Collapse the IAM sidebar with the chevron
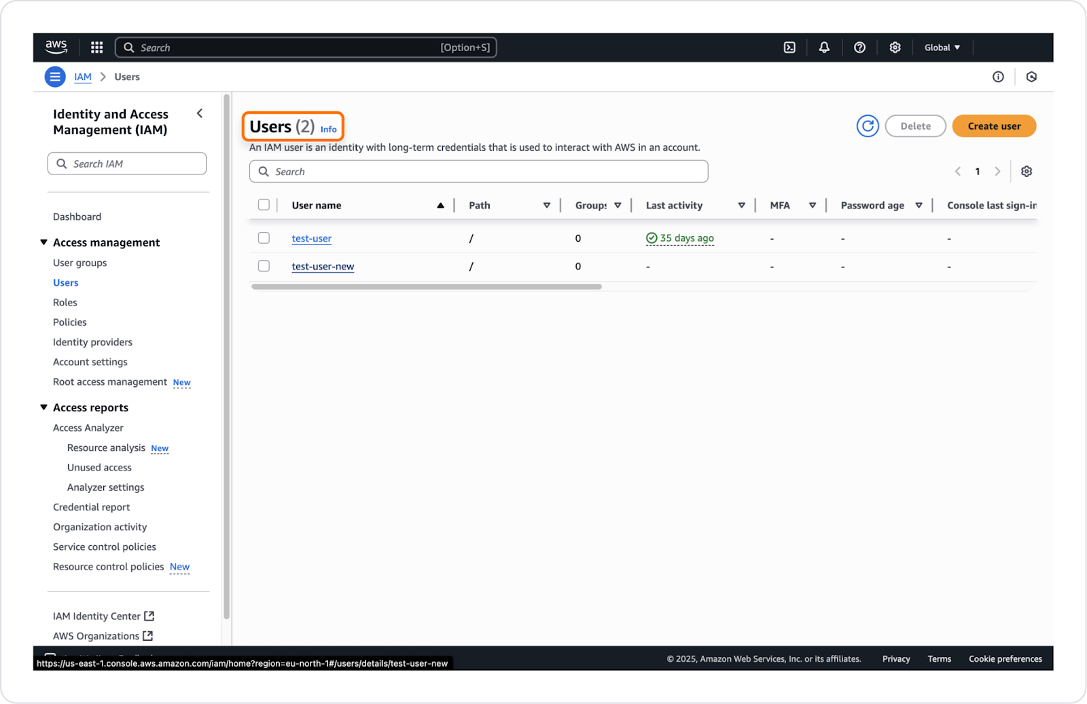The image size is (1087, 704). pos(200,113)
